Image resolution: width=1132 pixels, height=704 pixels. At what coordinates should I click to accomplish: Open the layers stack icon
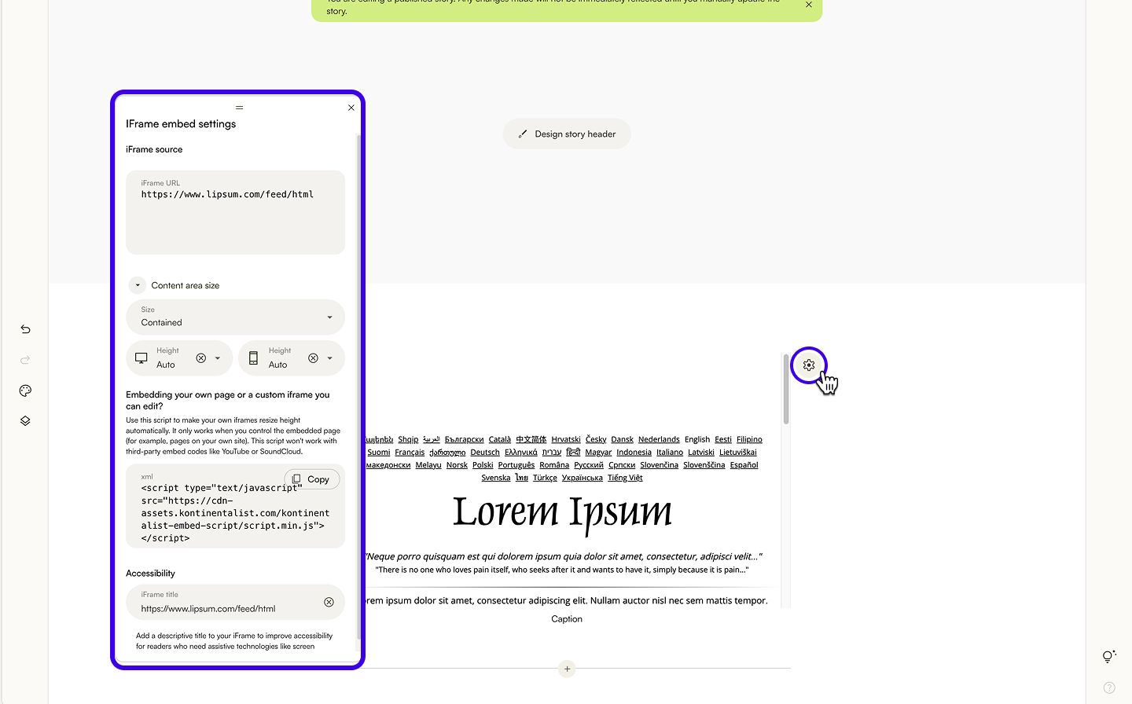[25, 421]
